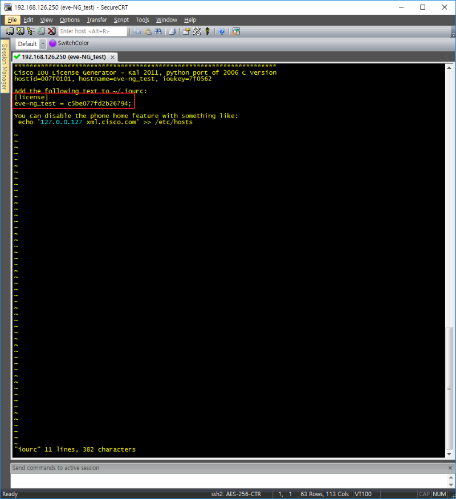Click the Connect toolbar icon
The height and width of the screenshot is (499, 456).
point(10,31)
